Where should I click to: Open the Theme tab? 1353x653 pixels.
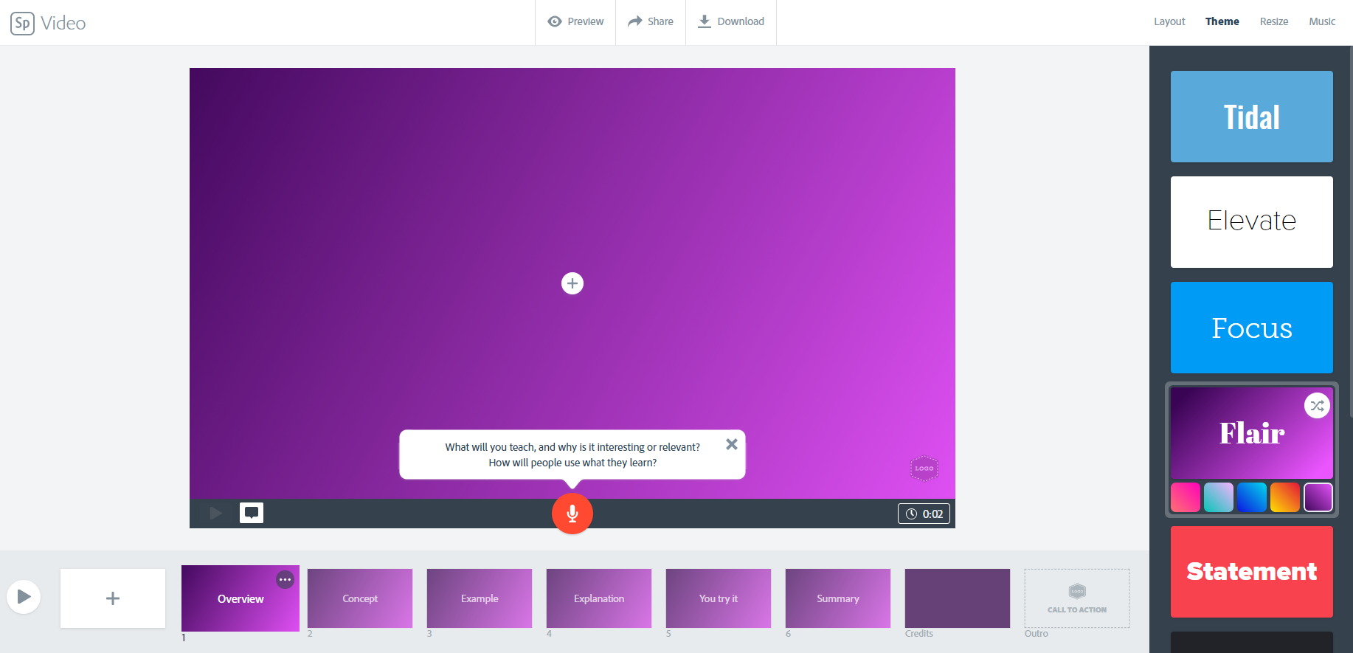pyautogui.click(x=1222, y=21)
